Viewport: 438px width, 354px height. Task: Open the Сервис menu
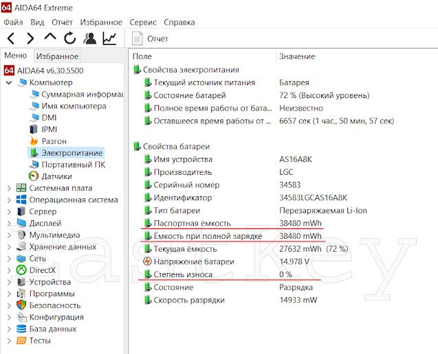point(143,23)
